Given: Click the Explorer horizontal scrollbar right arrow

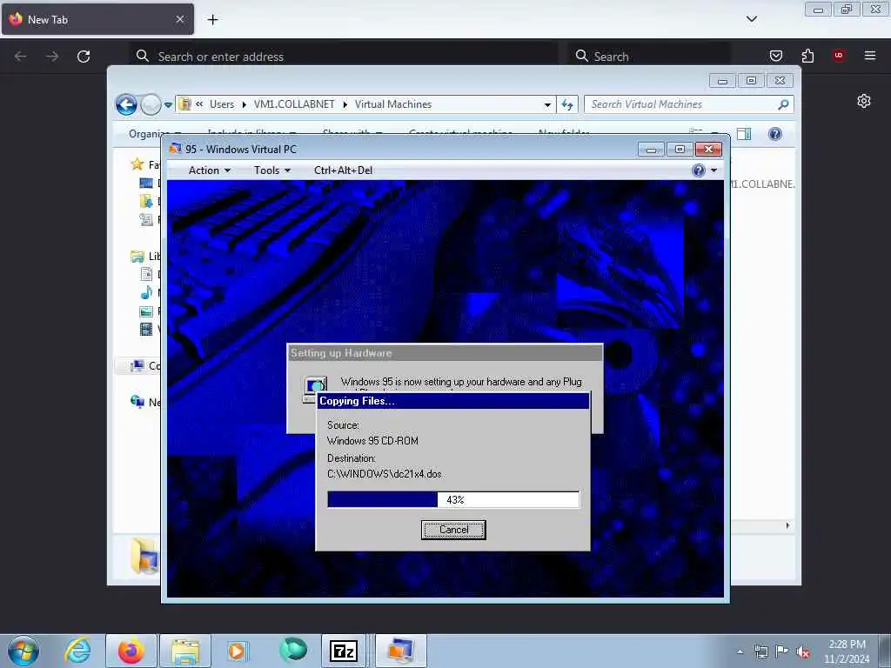Looking at the screenshot, I should [787, 526].
